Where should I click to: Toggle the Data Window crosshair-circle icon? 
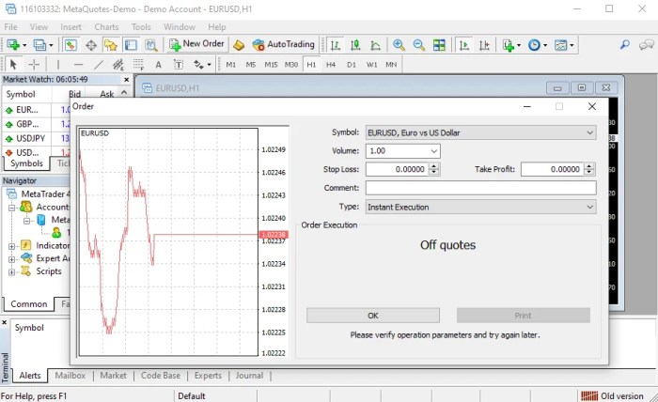(x=91, y=45)
